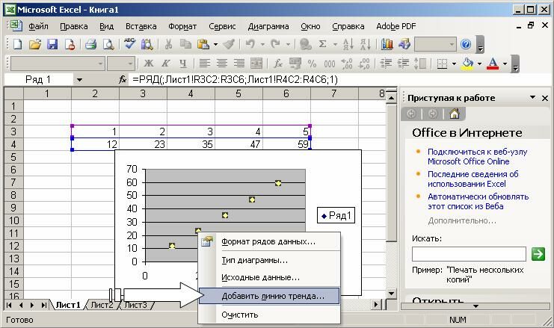Decrease decimal places icon

(364, 64)
